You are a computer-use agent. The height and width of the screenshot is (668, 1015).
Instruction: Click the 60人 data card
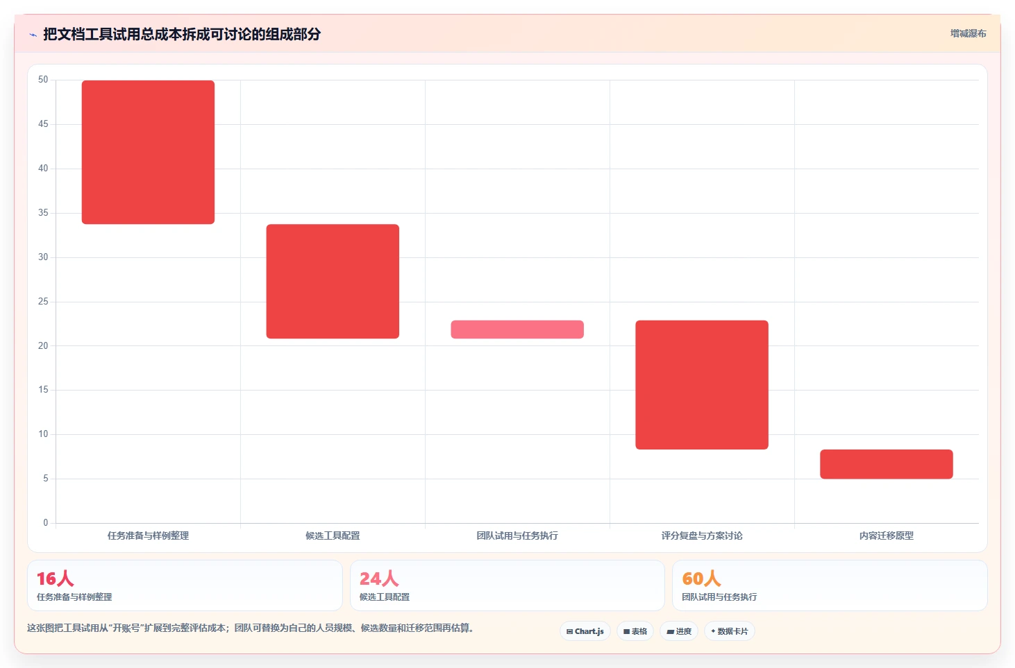(830, 585)
